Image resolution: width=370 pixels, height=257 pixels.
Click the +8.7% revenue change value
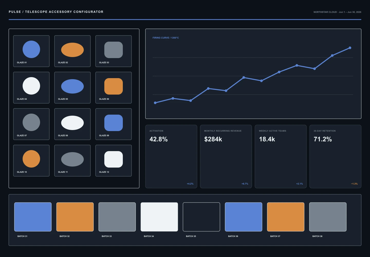pos(245,184)
